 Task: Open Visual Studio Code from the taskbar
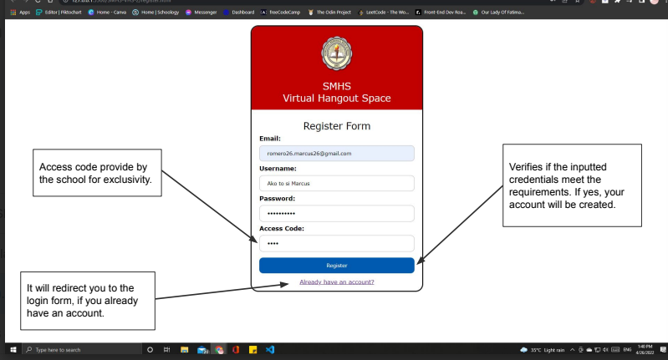(270, 350)
